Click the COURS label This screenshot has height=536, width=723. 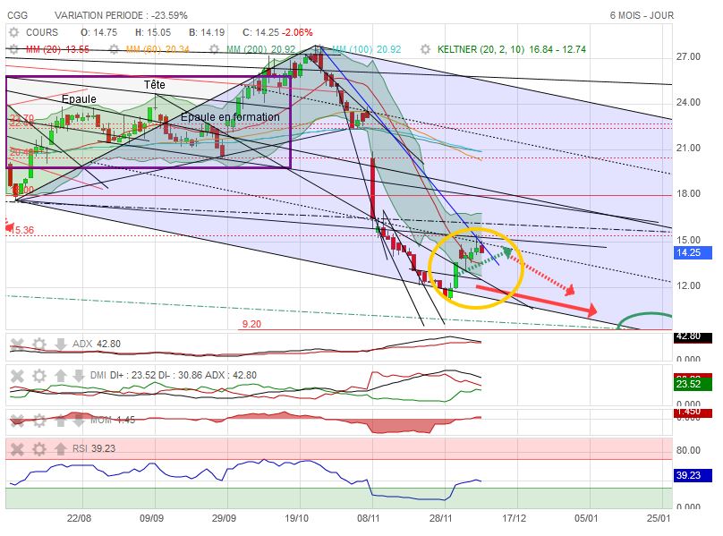(42, 32)
